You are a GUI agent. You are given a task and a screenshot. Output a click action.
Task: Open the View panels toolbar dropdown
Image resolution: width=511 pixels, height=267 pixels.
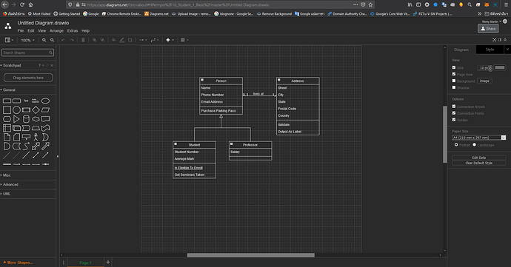(10, 40)
